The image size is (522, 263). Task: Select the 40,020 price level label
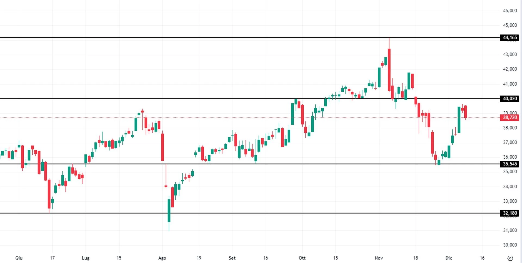tap(509, 99)
